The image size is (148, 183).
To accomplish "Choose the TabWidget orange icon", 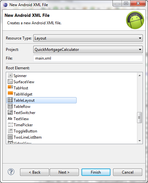I will (x=10, y=93).
